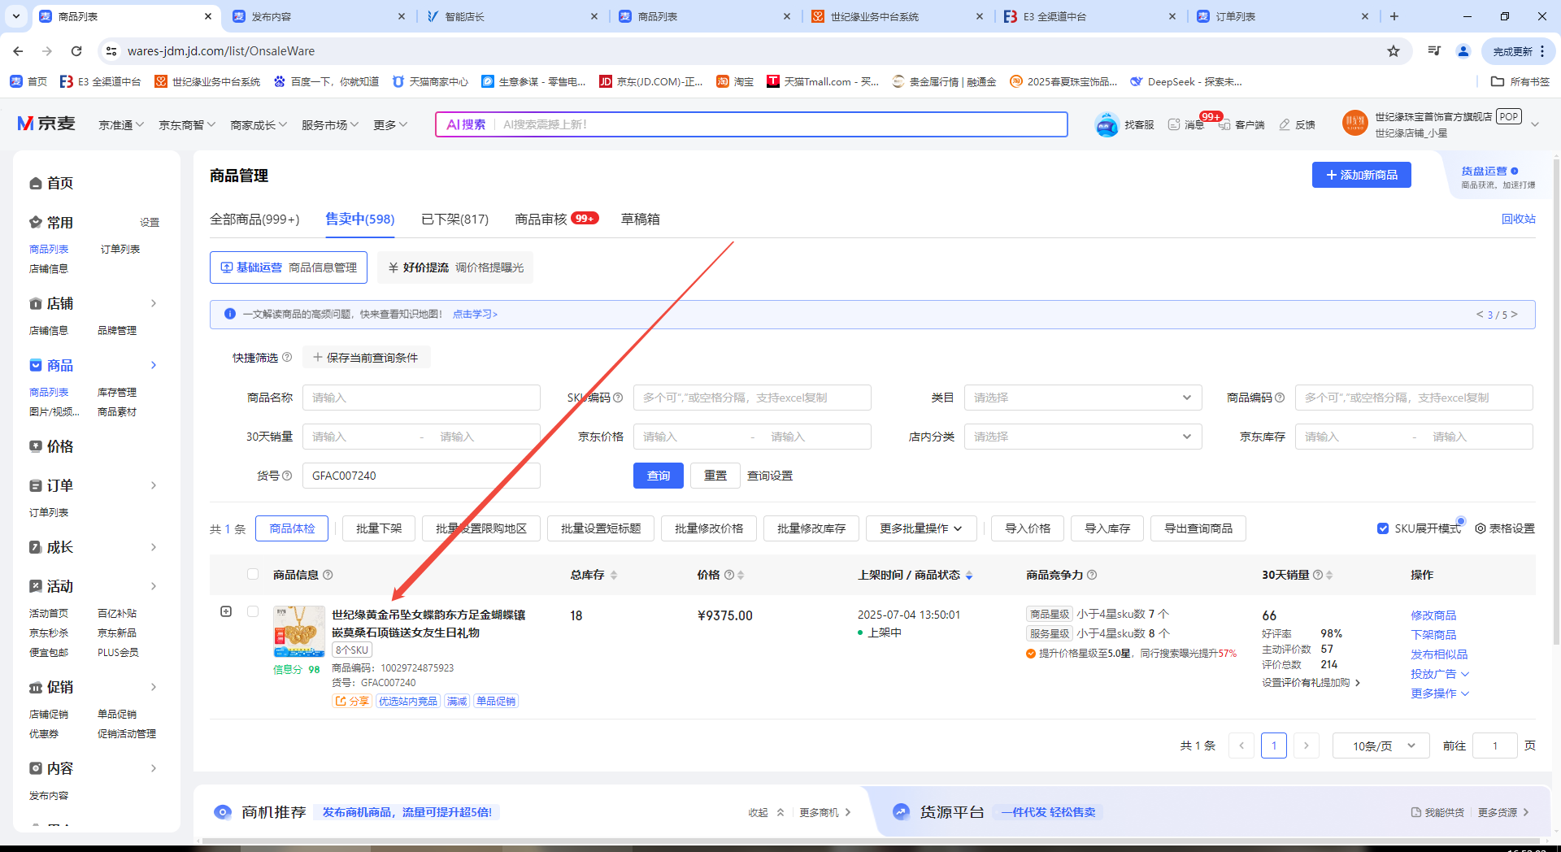Open the 全部商品(999+) tab

254,220
